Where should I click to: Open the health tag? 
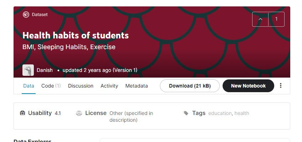click(242, 113)
